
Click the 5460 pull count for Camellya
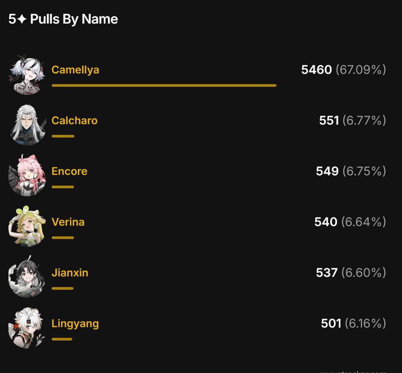point(317,70)
